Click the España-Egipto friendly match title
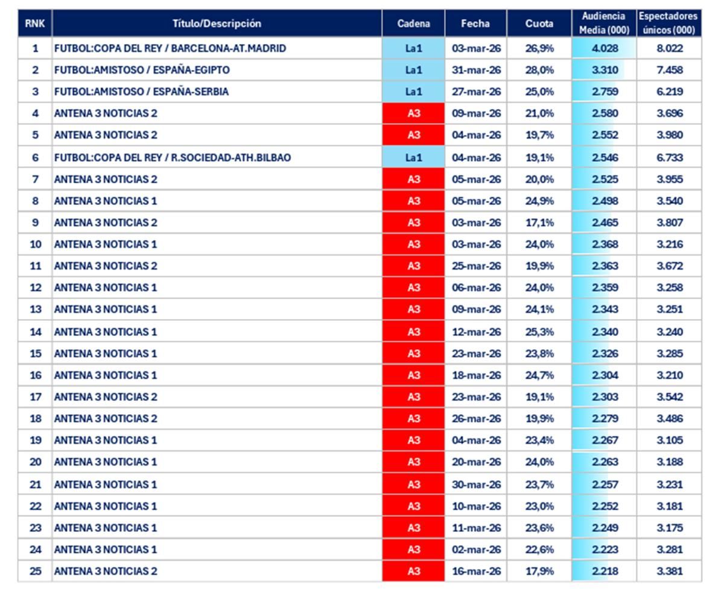Image resolution: width=724 pixels, height=603 pixels. coord(142,70)
